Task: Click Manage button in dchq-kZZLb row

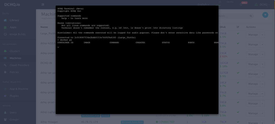Action: (x=253, y=44)
